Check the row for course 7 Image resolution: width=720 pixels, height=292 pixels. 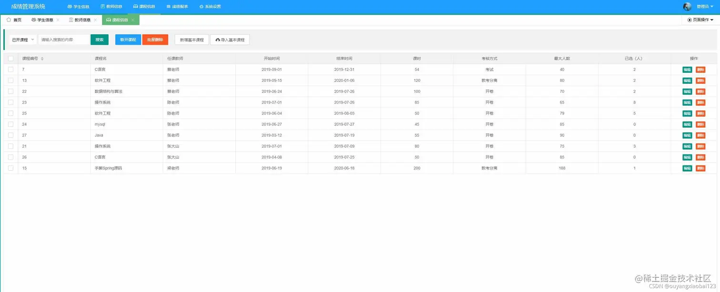tap(10, 69)
